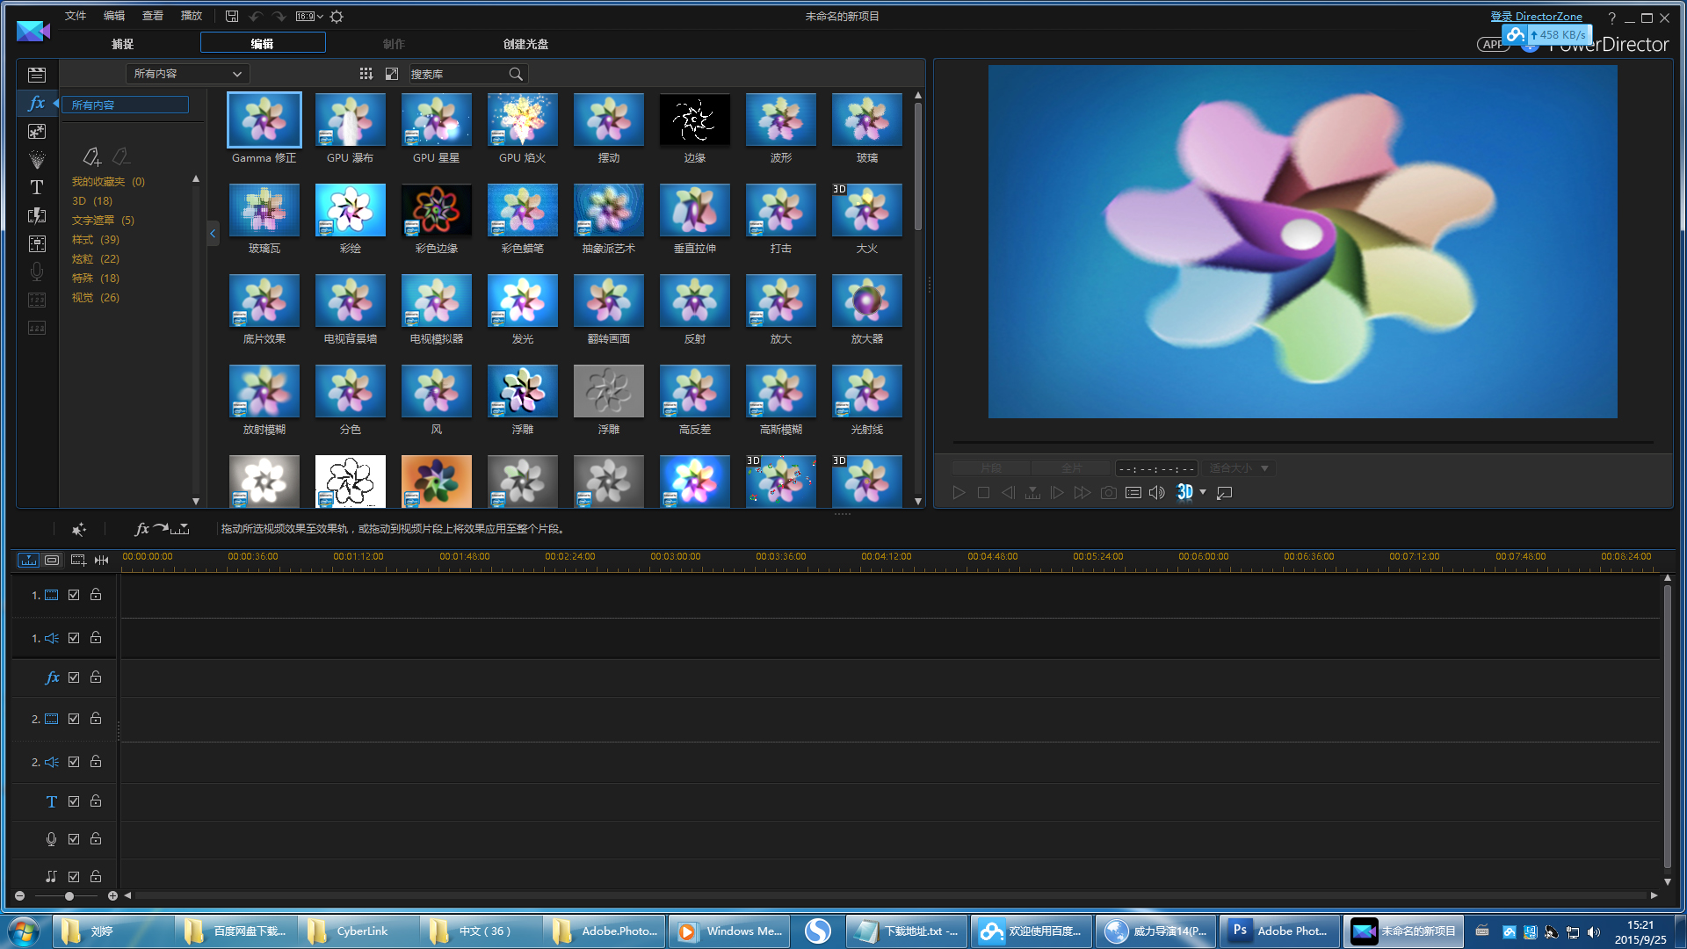Uncheck the music track checkbox
This screenshot has height=949, width=1687.
click(x=74, y=877)
